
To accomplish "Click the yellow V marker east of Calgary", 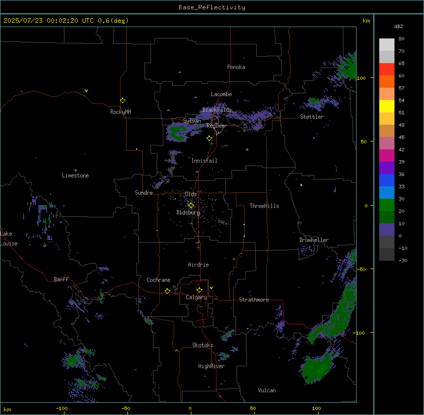I will 211,288.
